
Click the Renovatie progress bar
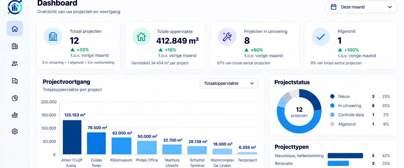point(338,163)
